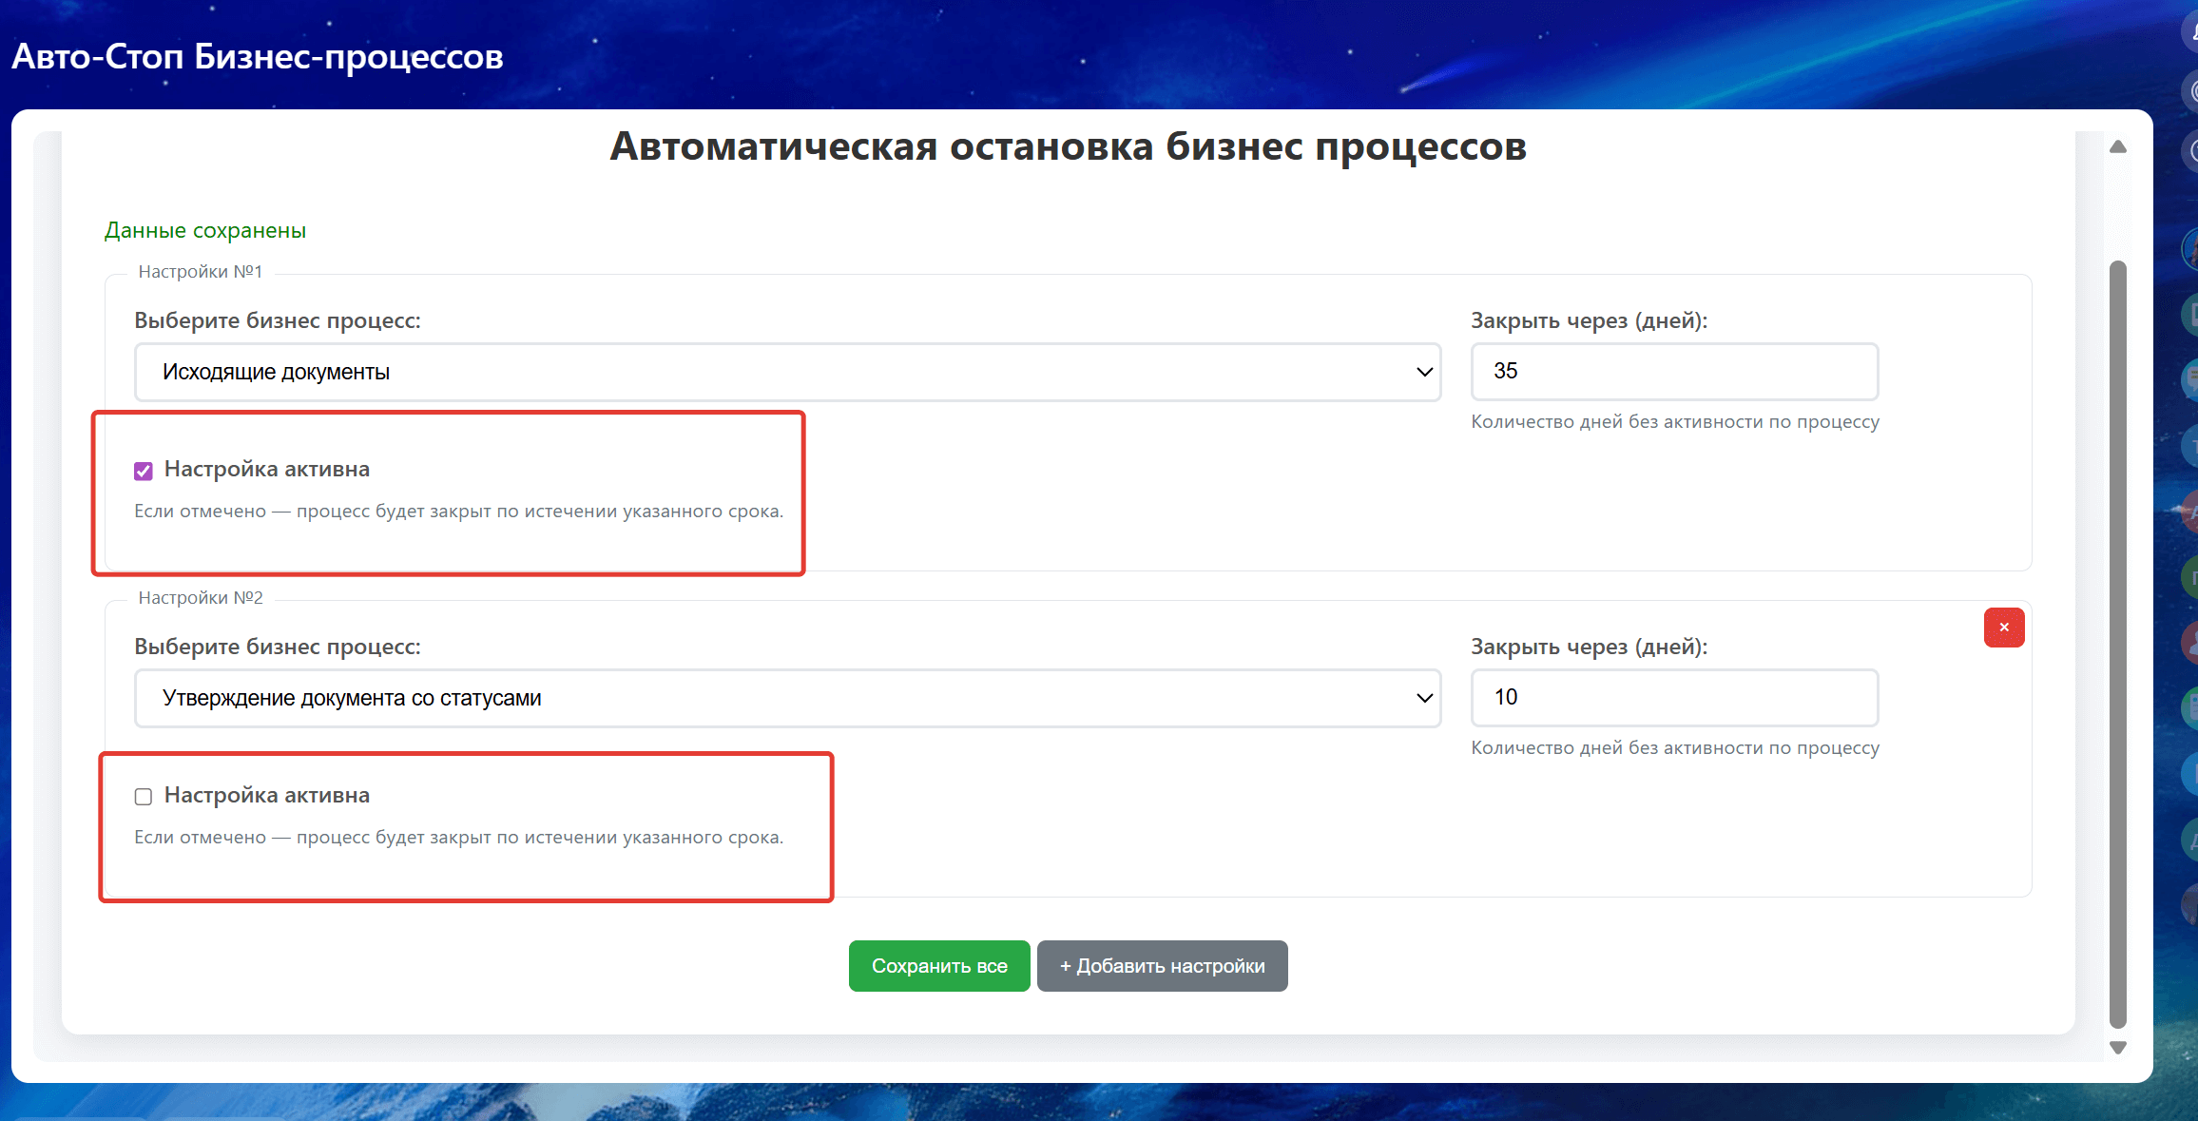Click the Авто-Стоп Бизнес-процессов page title
Viewport: 2198px width, 1121px height.
[258, 57]
